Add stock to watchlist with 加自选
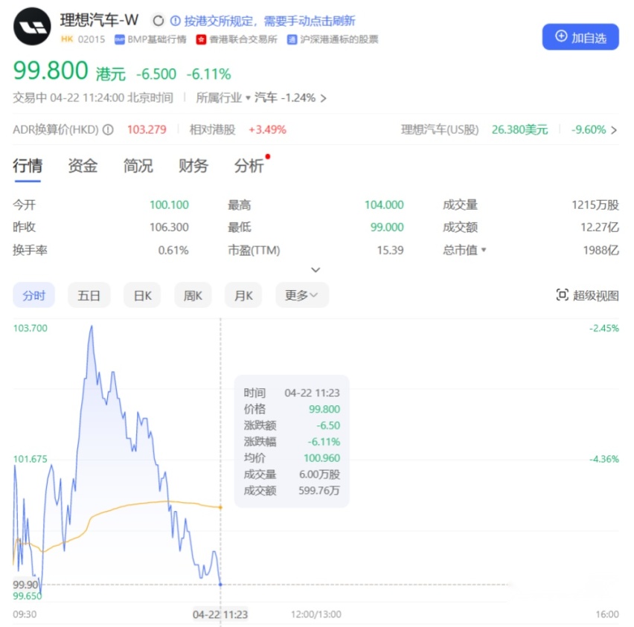The image size is (634, 627). pyautogui.click(x=580, y=36)
